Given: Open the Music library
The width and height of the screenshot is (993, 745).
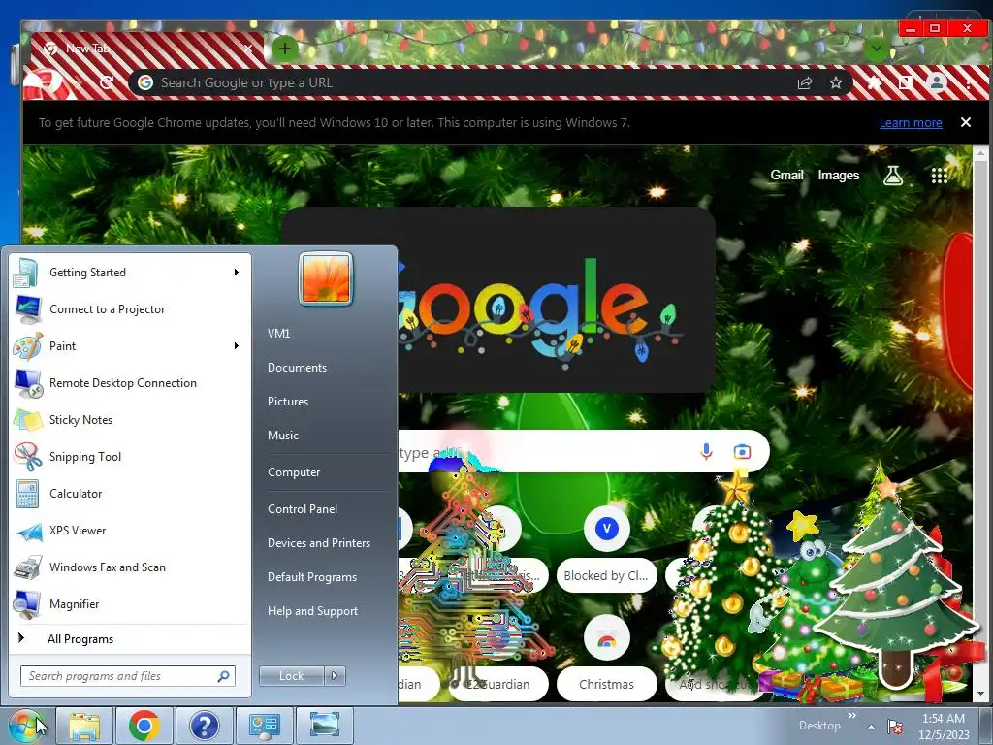Looking at the screenshot, I should pos(282,436).
